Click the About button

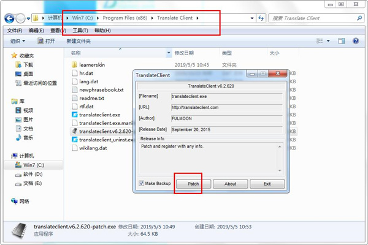[x=230, y=184]
